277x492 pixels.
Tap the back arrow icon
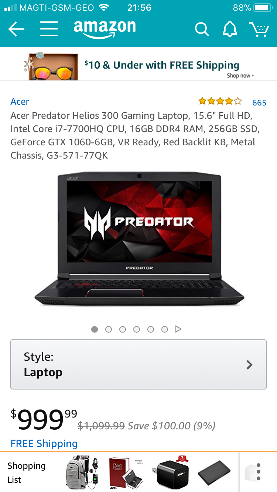pyautogui.click(x=16, y=29)
